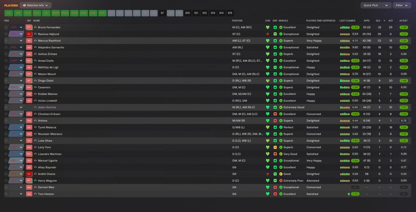Click Tom Heaton's 7.70 last-game rating
Screen dimensions: 416x212
coord(355,194)
